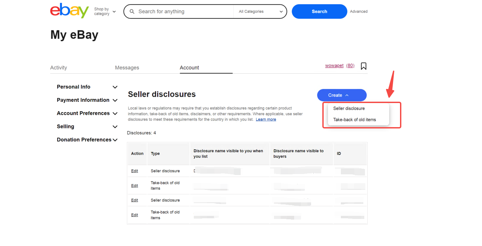This screenshot has height=246, width=482.
Task: Switch to the Messages tab
Action: tap(127, 68)
